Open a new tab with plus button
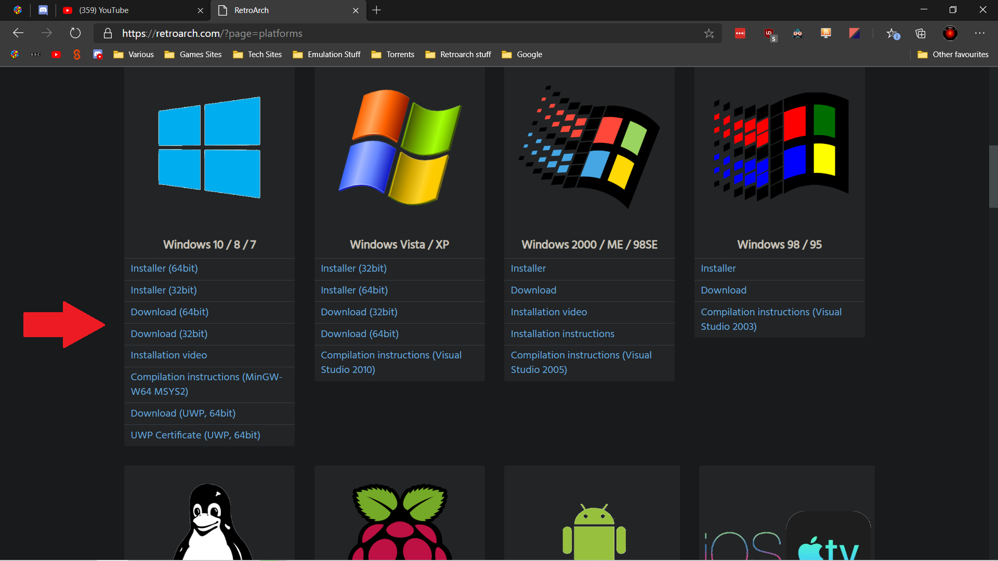The image size is (998, 561). [377, 10]
